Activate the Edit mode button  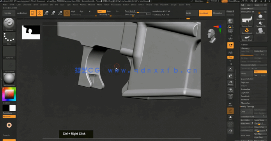(33, 13)
